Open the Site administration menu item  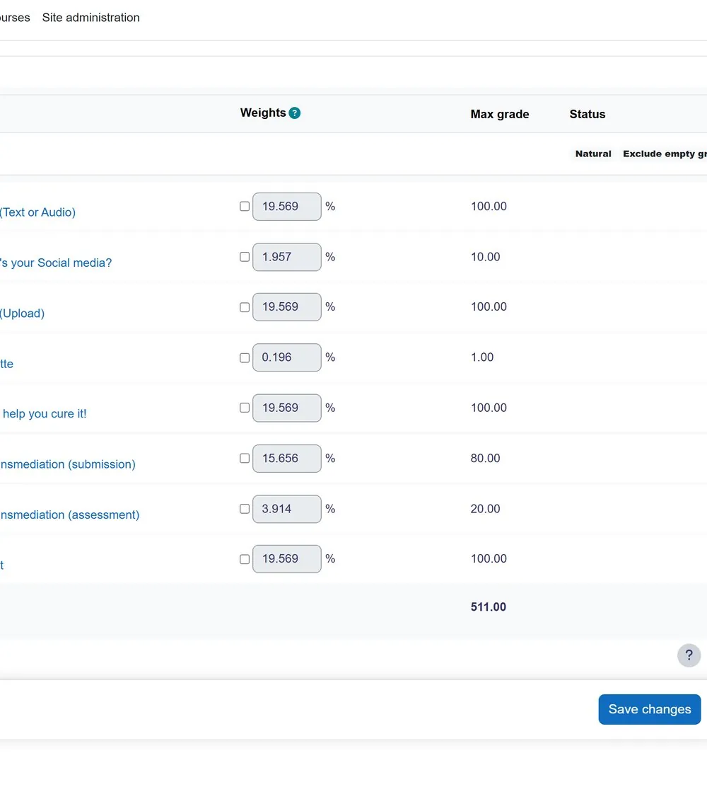point(90,17)
